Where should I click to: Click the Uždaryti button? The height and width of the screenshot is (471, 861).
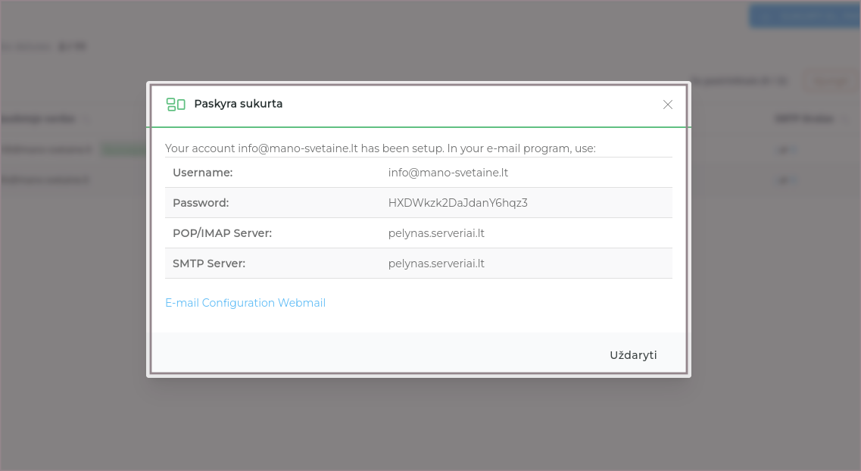click(x=633, y=355)
